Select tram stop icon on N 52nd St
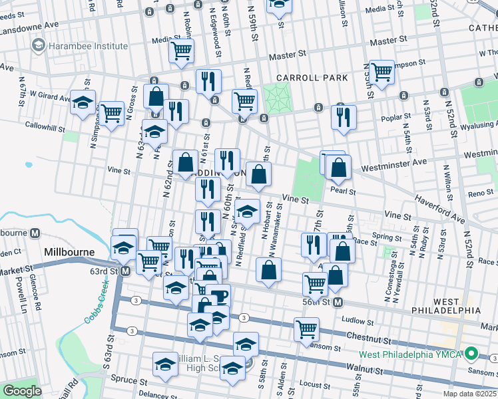 pyautogui.click(x=444, y=92)
